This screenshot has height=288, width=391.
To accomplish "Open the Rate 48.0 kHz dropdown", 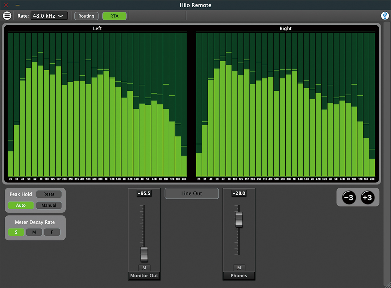I will [49, 16].
